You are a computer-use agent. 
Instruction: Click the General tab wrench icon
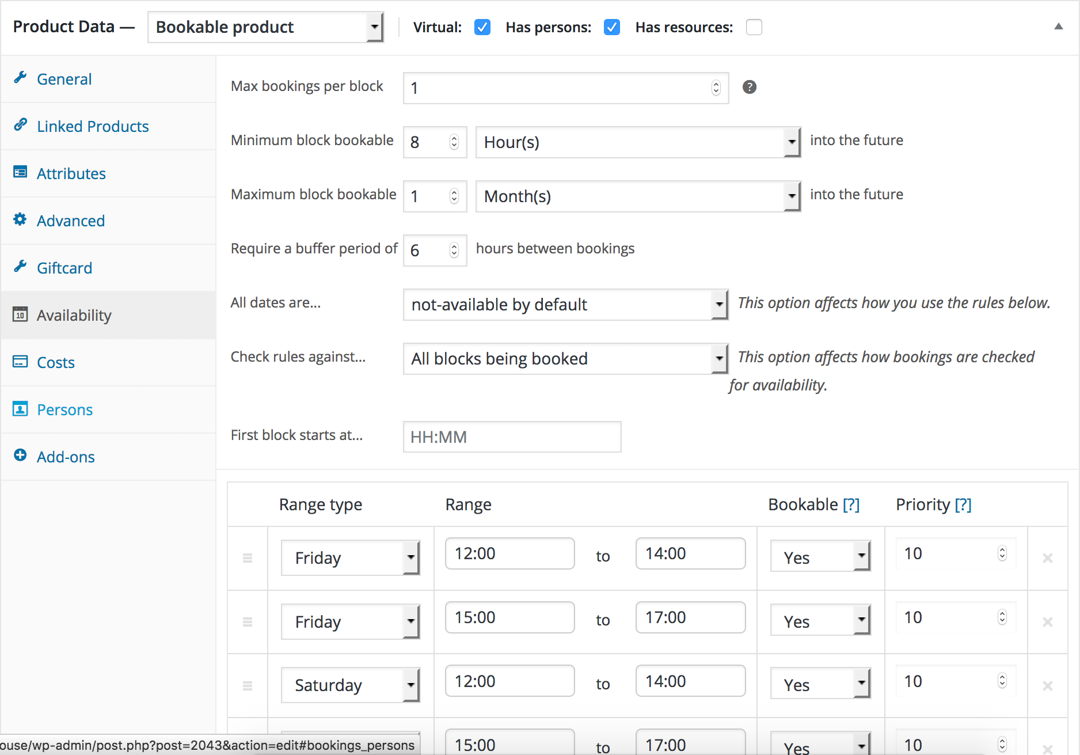[20, 77]
